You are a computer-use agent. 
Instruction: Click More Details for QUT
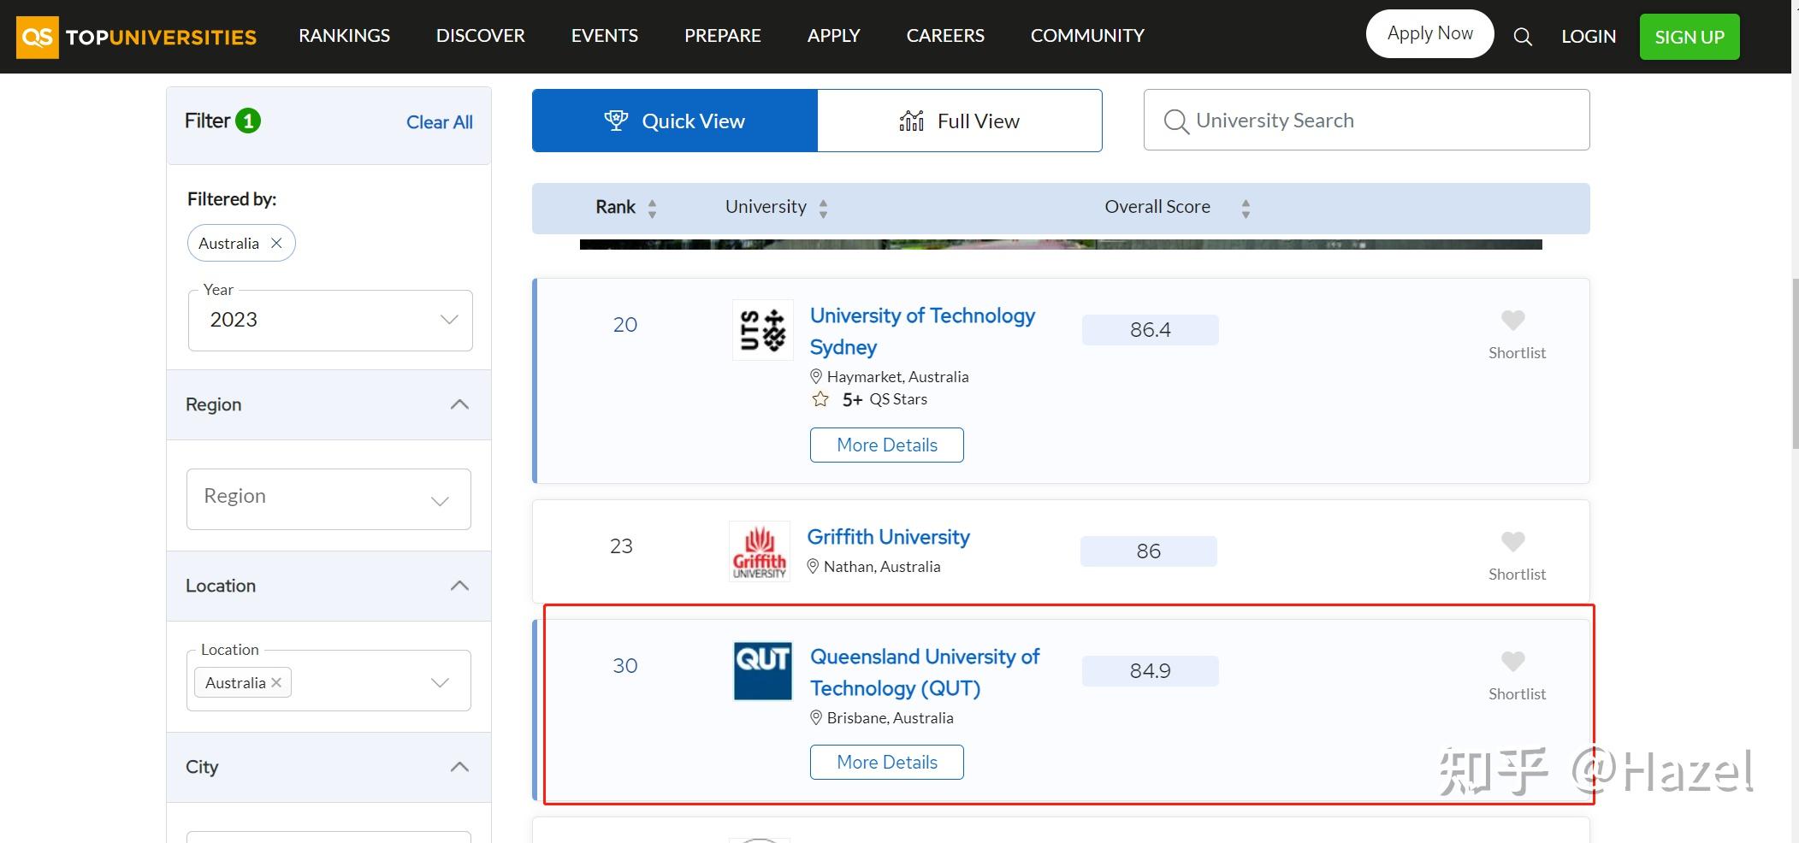click(886, 762)
